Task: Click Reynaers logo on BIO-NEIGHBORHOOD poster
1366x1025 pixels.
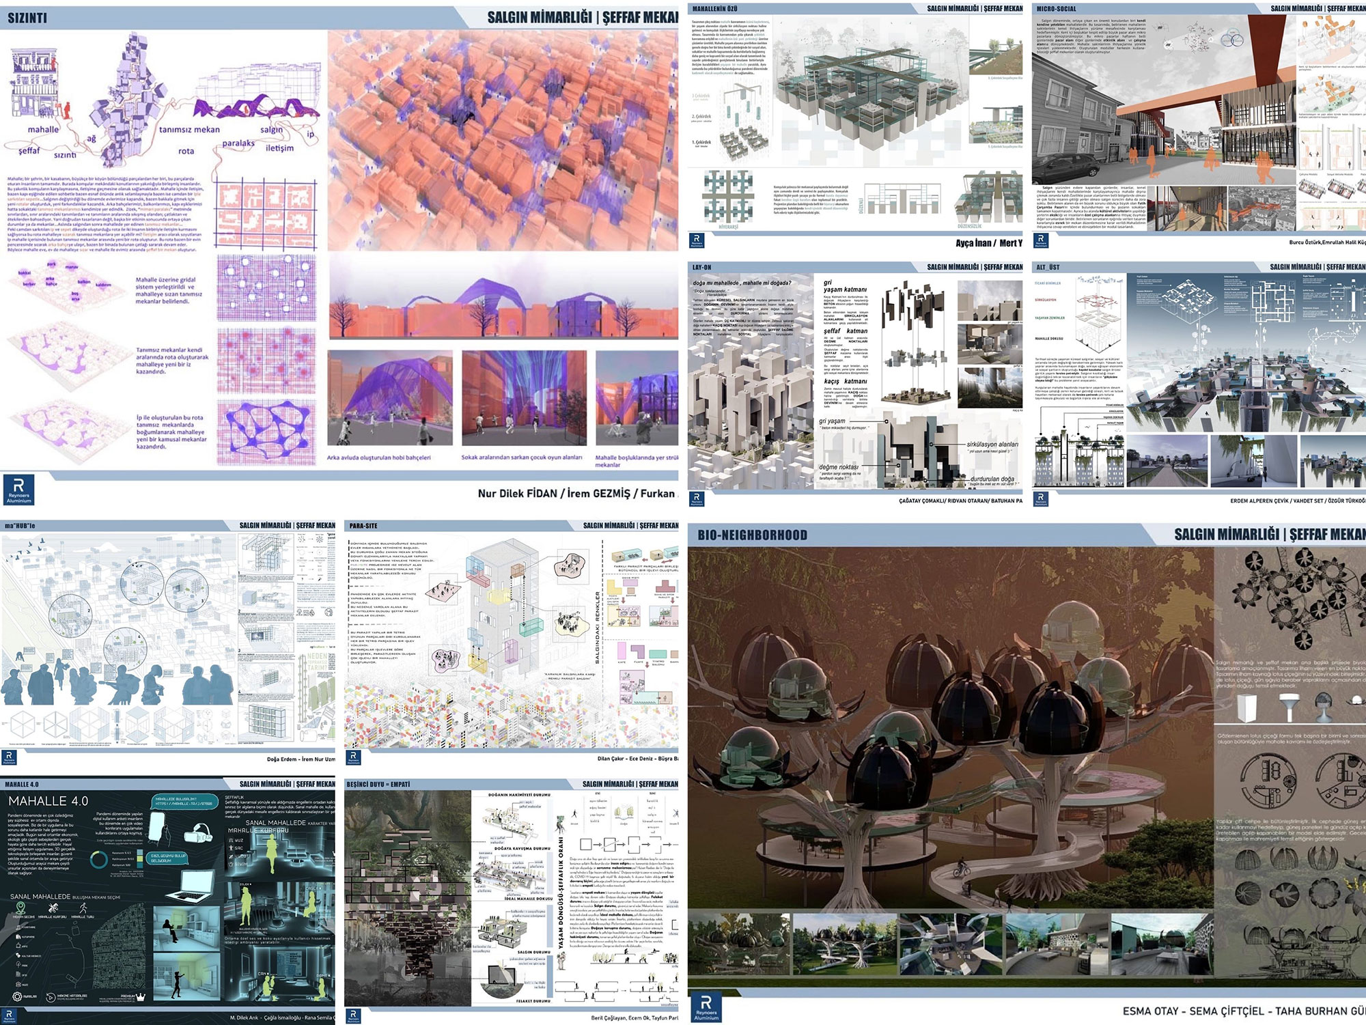Action: [706, 1008]
